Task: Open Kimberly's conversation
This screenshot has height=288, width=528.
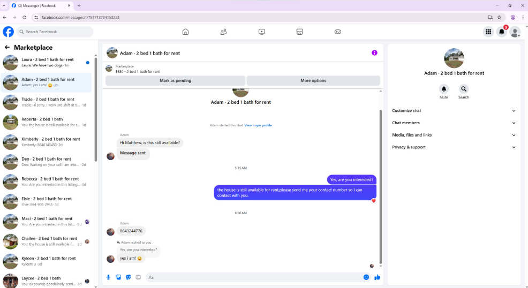Action: tap(46, 142)
